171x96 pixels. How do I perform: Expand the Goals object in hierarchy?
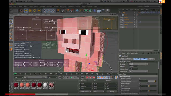121,17
